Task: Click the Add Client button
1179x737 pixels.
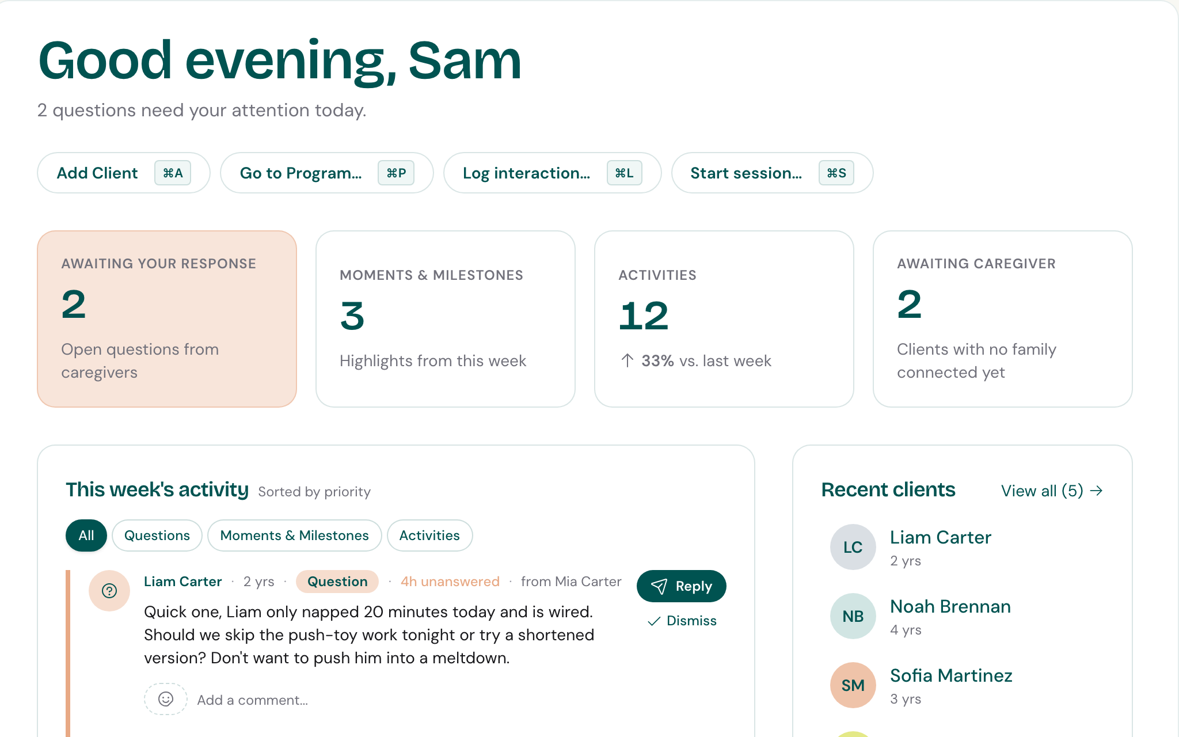Action: (124, 173)
